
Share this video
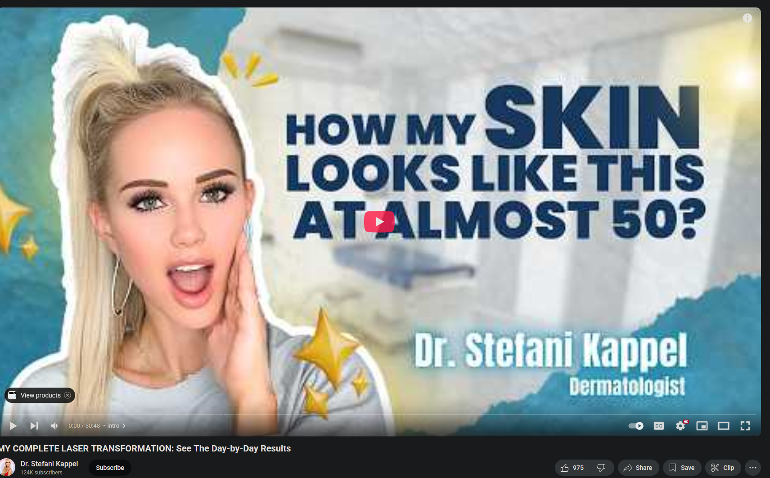point(638,468)
